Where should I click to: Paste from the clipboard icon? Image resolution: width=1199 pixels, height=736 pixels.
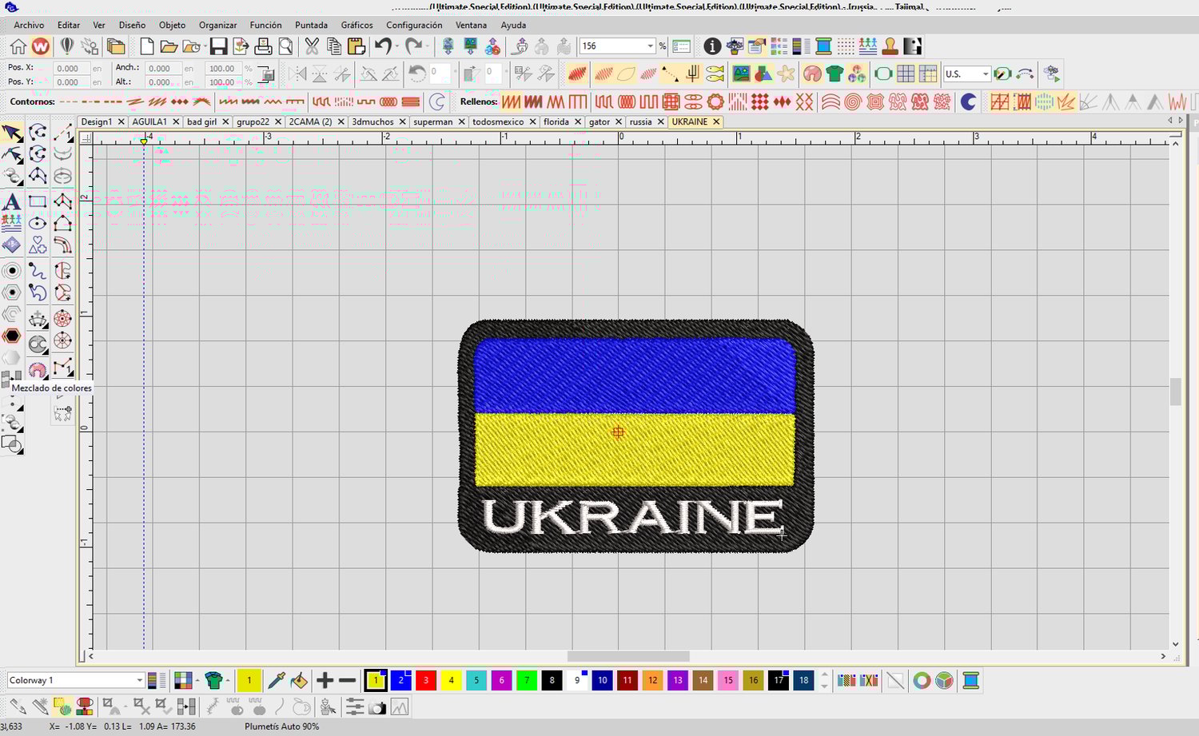click(x=357, y=46)
